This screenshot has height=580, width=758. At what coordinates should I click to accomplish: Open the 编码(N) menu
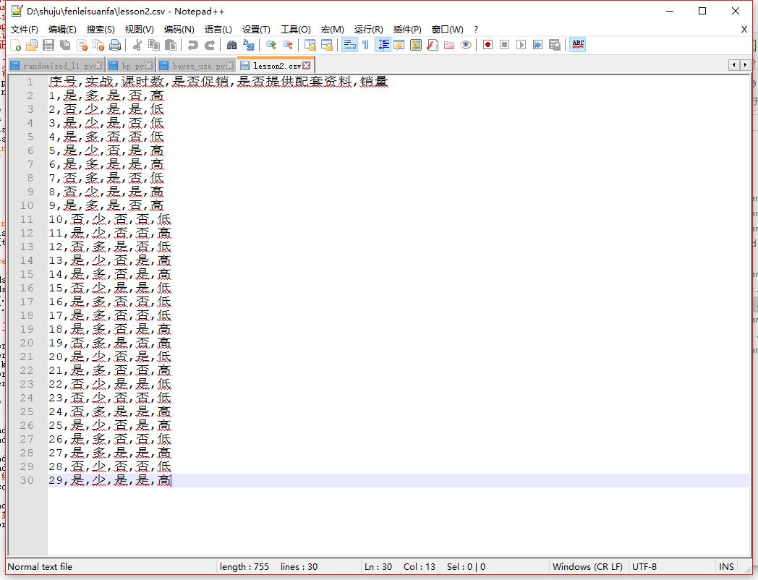(x=179, y=30)
